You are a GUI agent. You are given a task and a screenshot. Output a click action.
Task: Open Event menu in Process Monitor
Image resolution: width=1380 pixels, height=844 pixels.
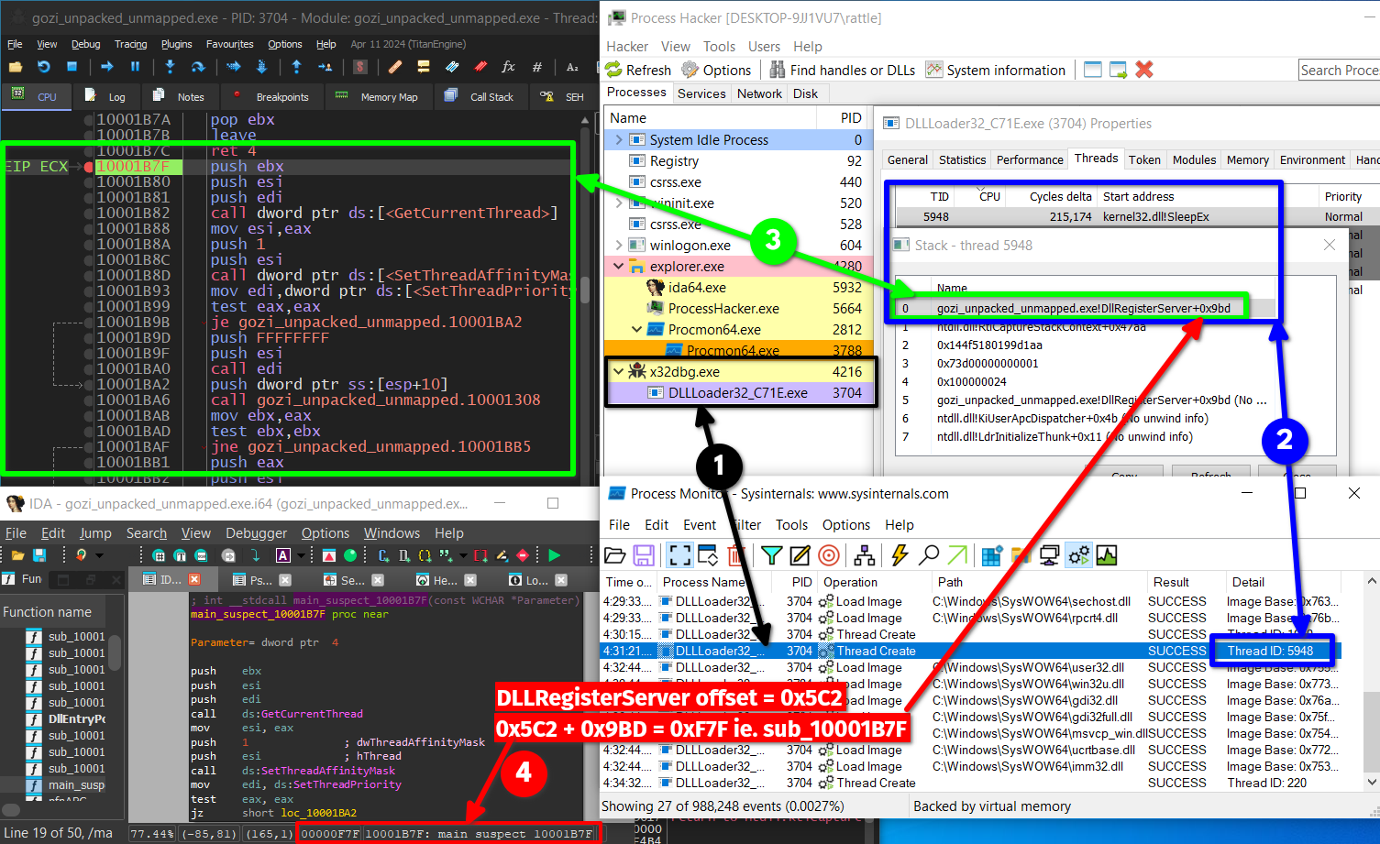point(700,525)
